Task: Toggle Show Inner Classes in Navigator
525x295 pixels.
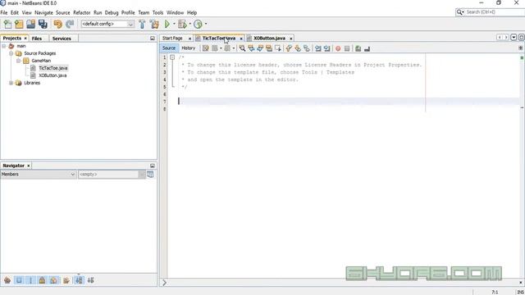Action: click(54, 280)
